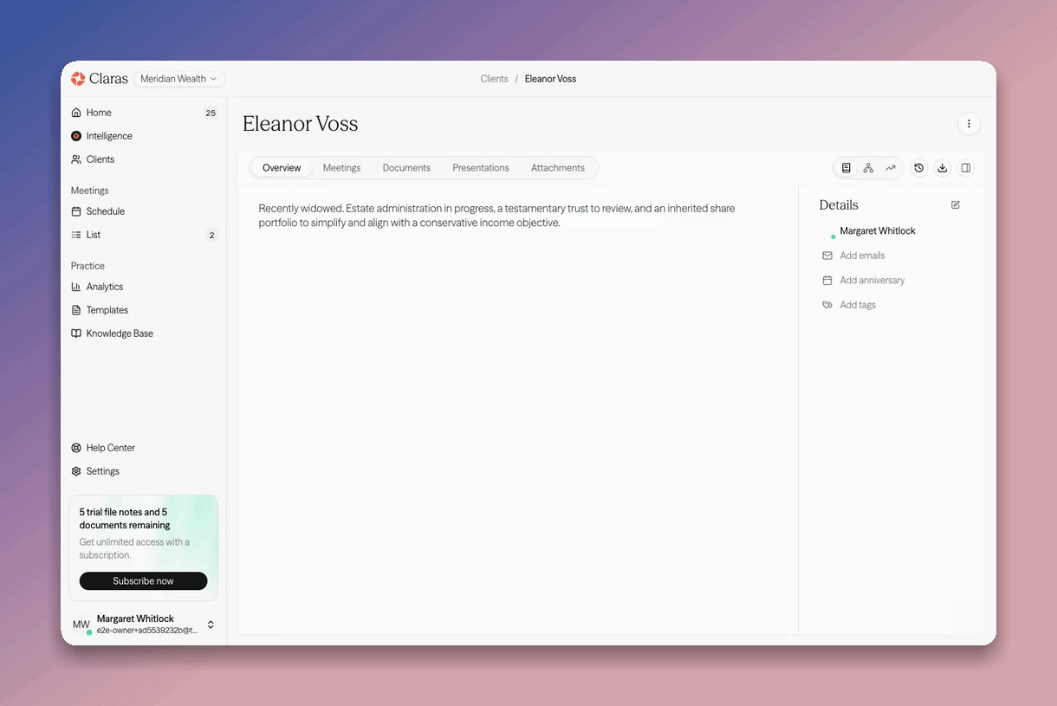Click Margaret Whitlock in Details
This screenshot has width=1057, height=706.
878,231
